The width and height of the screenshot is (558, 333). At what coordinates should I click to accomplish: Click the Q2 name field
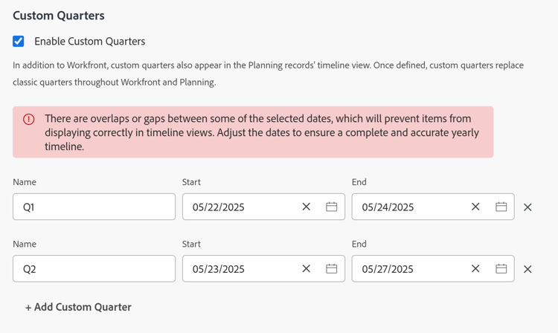point(94,268)
